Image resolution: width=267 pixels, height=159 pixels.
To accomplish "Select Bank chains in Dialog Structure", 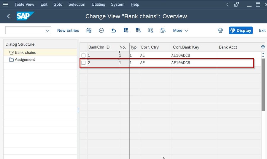I will pyautogui.click(x=25, y=52).
